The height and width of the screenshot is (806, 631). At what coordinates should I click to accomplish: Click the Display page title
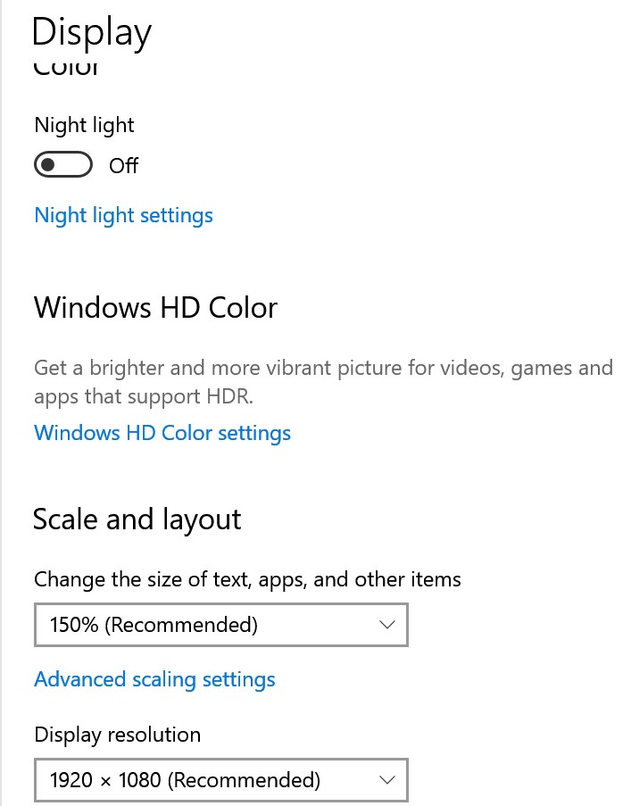click(91, 32)
